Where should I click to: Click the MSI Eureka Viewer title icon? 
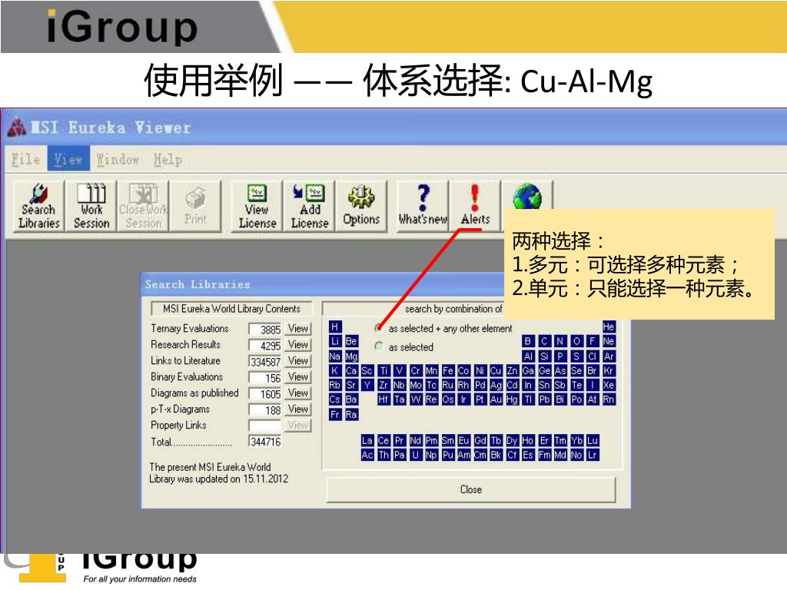click(17, 127)
